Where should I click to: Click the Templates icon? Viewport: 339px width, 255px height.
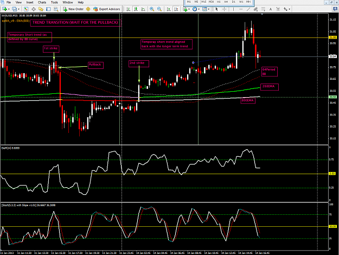[x=204, y=9]
